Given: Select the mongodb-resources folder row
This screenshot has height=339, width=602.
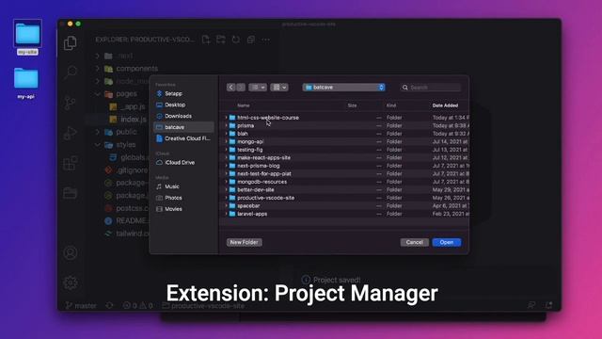Looking at the screenshot, I should pyautogui.click(x=345, y=182).
